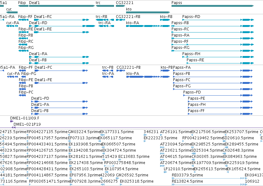This screenshot has height=186, width=263.
Task: Select the Papss-RA transcript label
Action: click(x=180, y=35)
